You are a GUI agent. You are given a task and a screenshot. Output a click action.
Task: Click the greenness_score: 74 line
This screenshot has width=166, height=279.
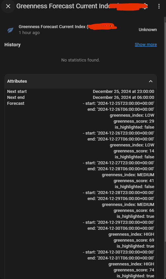point(134,270)
